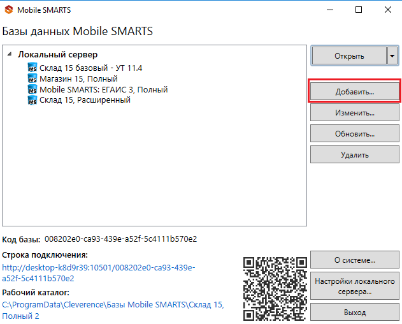Click the Обновить... button
This screenshot has height=324, width=402.
click(354, 134)
